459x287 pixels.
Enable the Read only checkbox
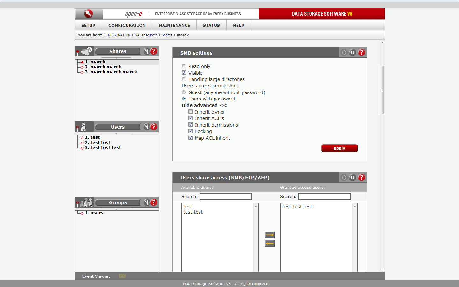point(184,66)
